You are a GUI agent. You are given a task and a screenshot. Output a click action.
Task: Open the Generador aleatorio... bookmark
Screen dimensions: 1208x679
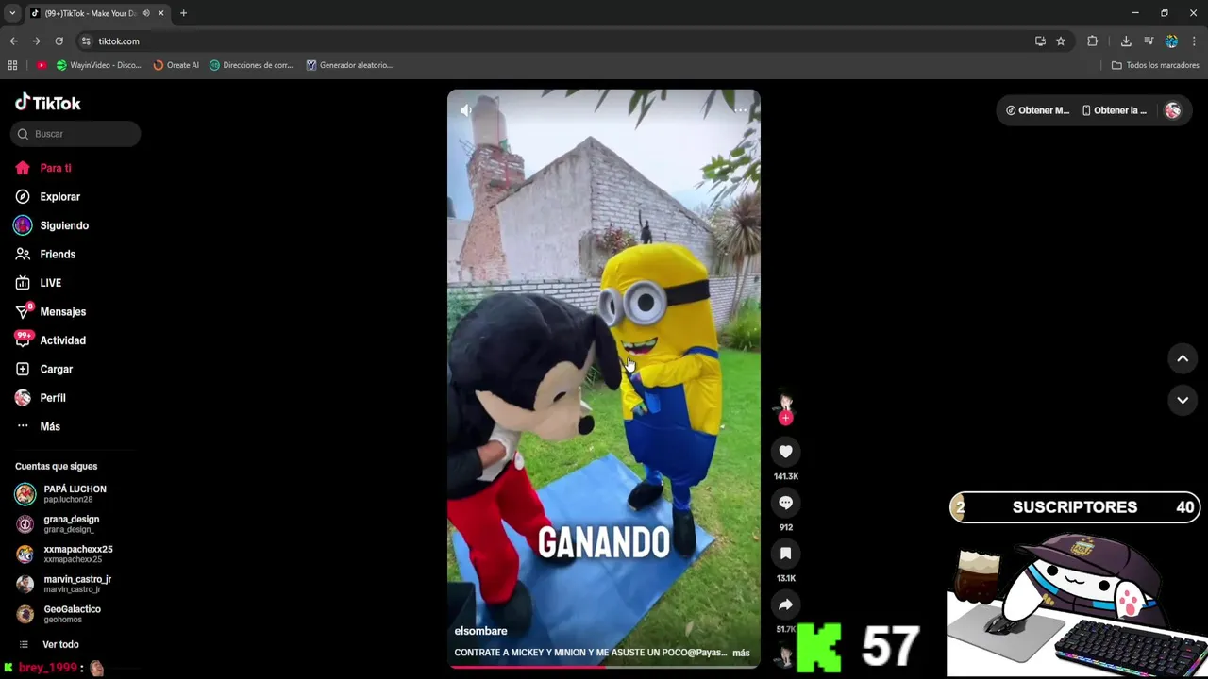(349, 65)
